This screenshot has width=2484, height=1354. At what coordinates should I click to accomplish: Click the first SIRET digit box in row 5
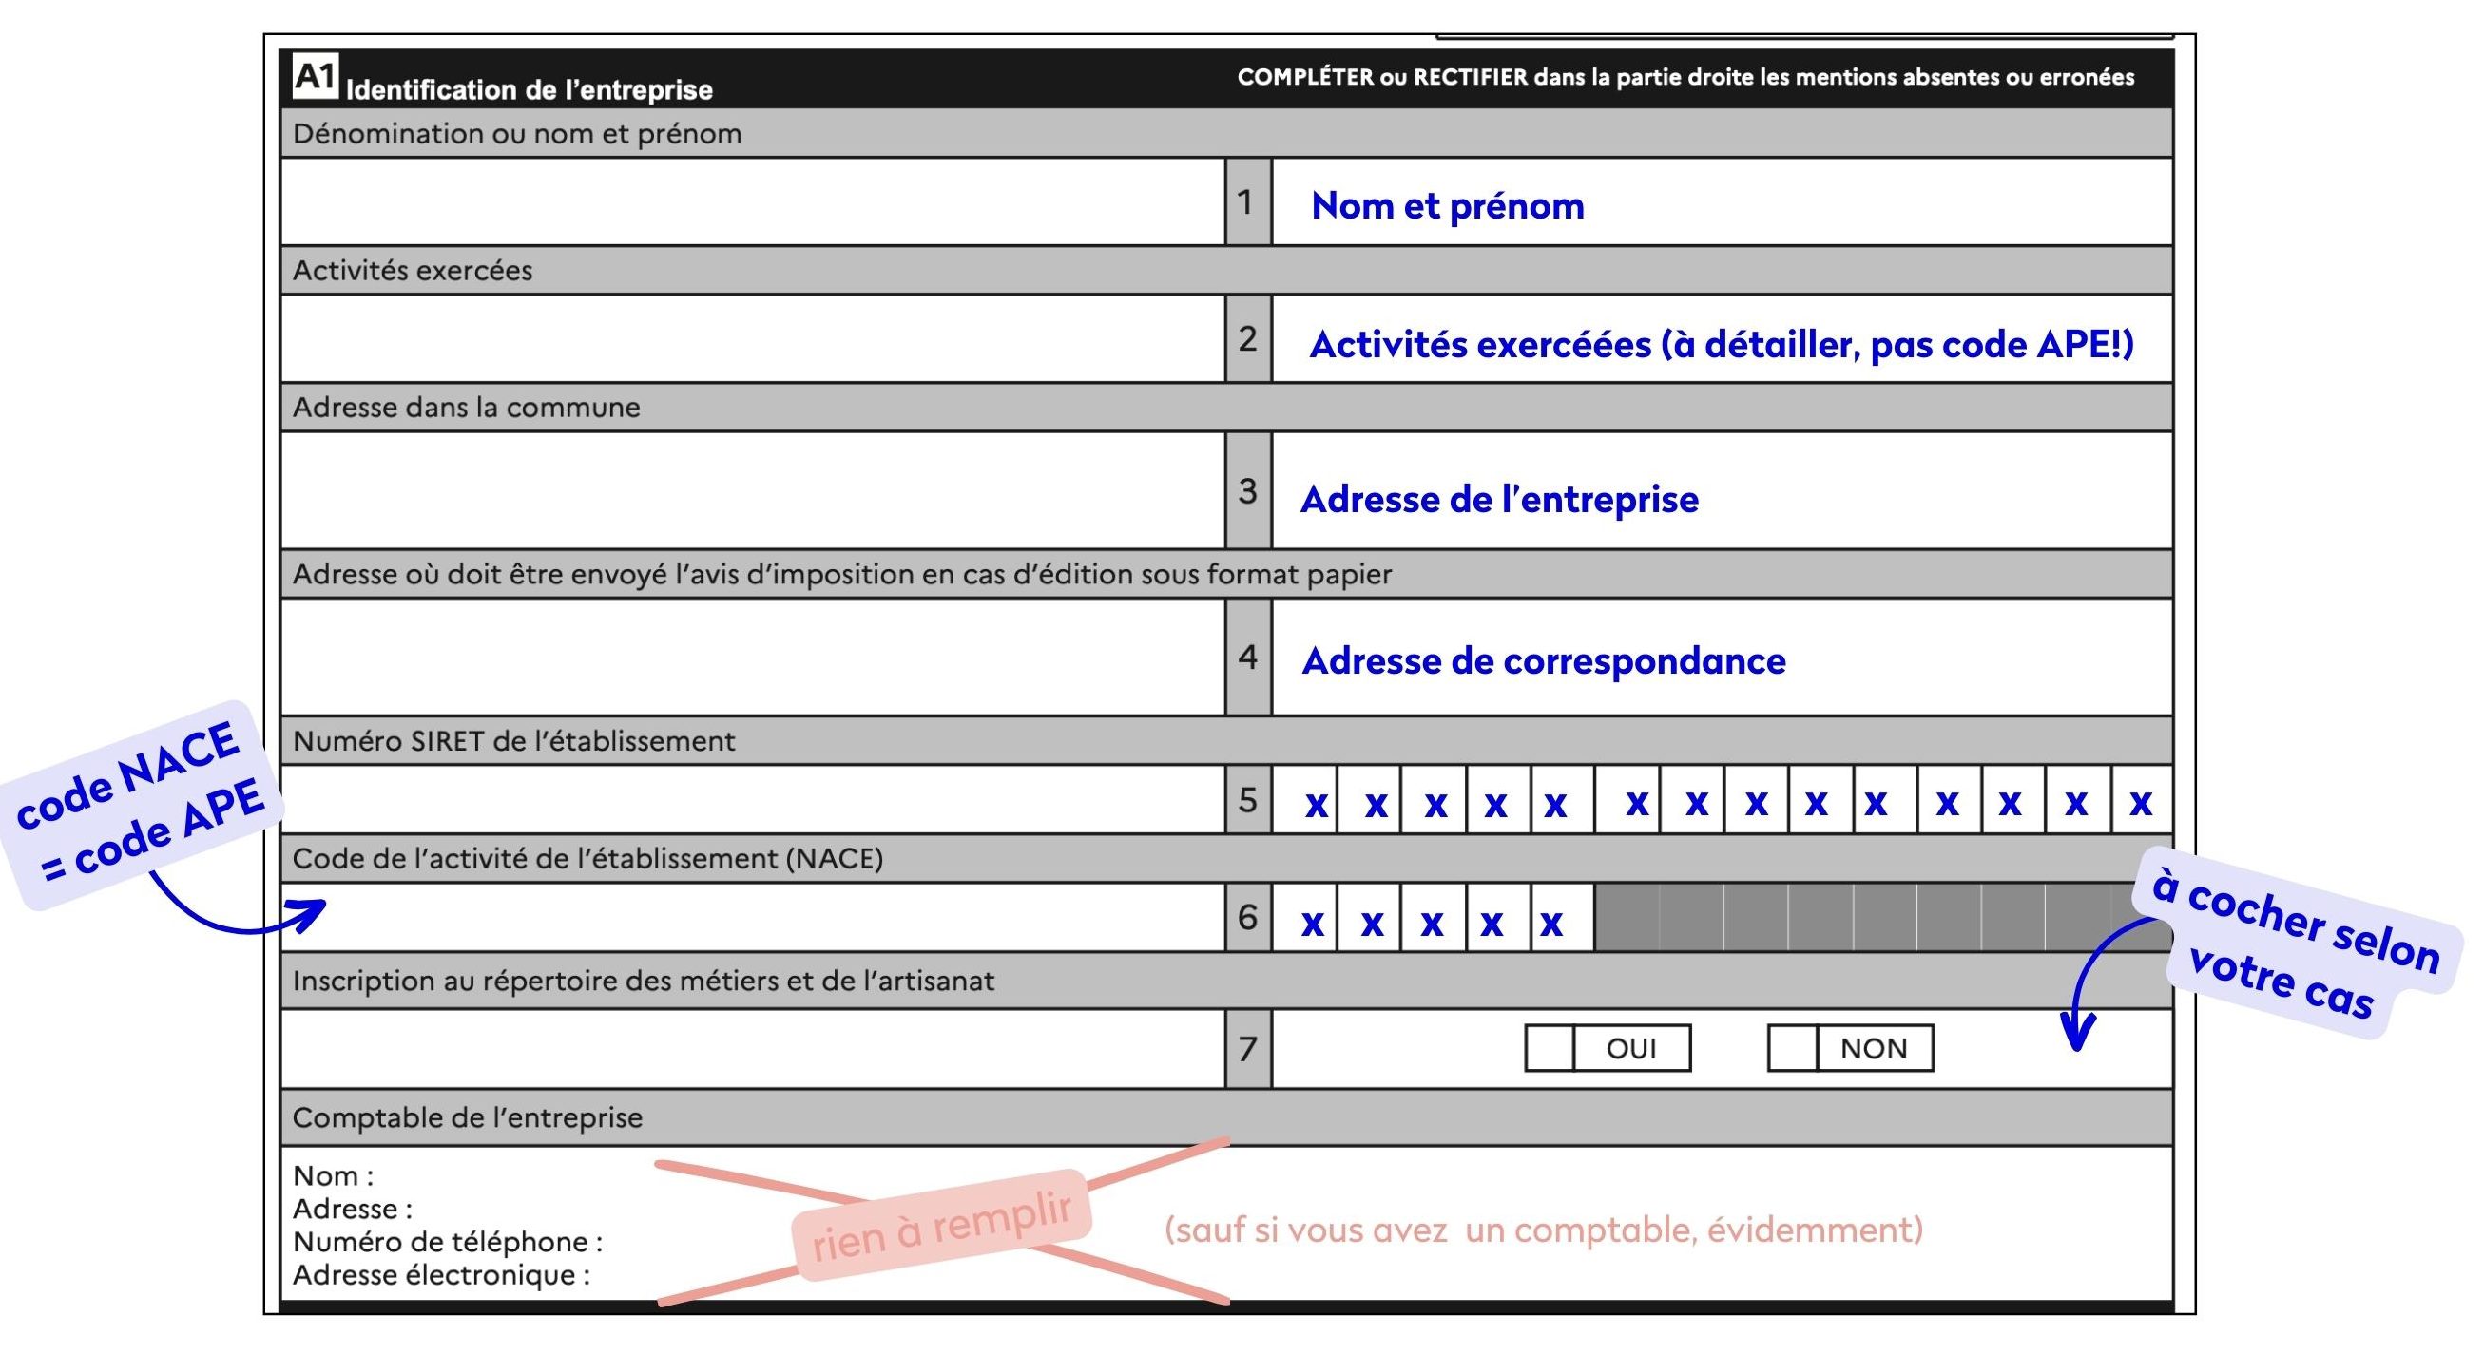coord(1304,800)
